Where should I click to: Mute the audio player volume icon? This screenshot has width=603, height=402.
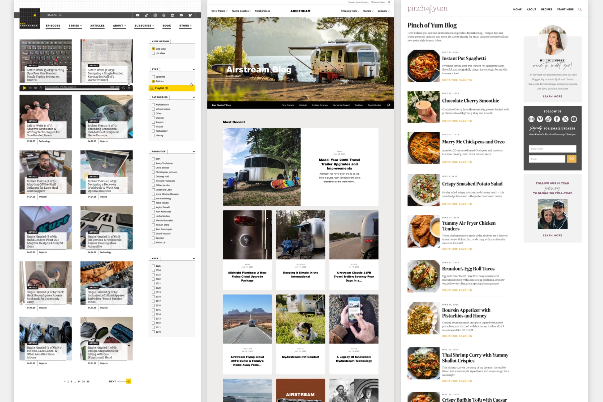point(30,88)
